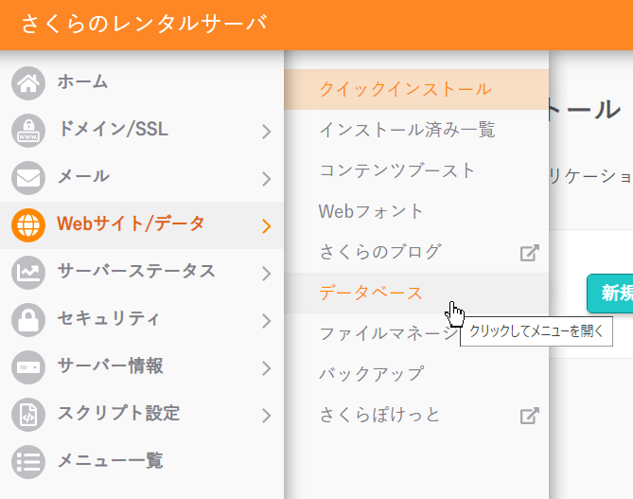
Task: Click the メール envelope icon
Action: click(28, 178)
